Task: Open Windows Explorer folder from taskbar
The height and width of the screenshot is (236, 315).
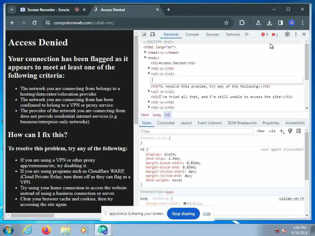Action: point(65,230)
